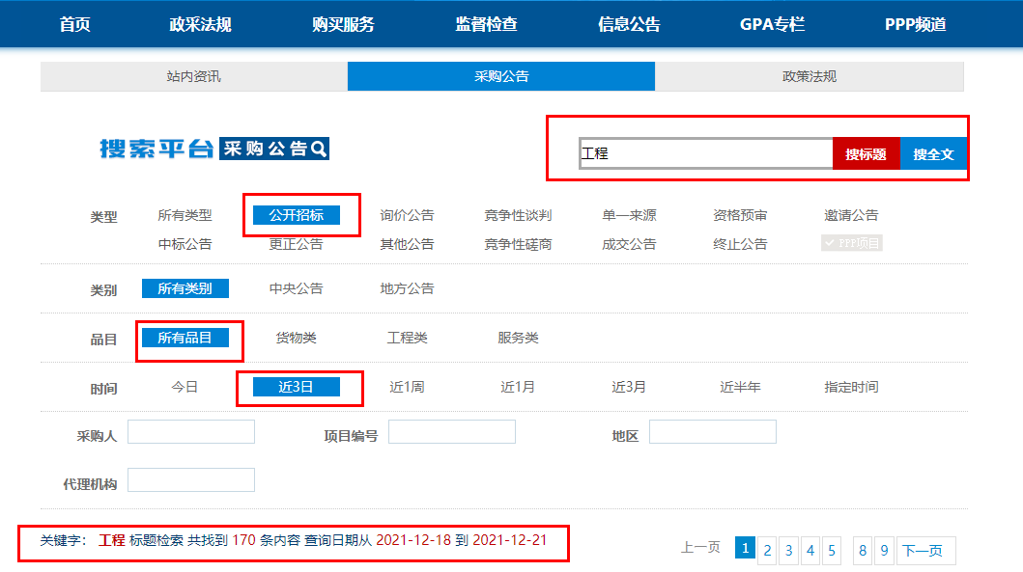Screen dimensions: 1023x572
Task: Select 近3月 time filter
Action: pos(629,387)
